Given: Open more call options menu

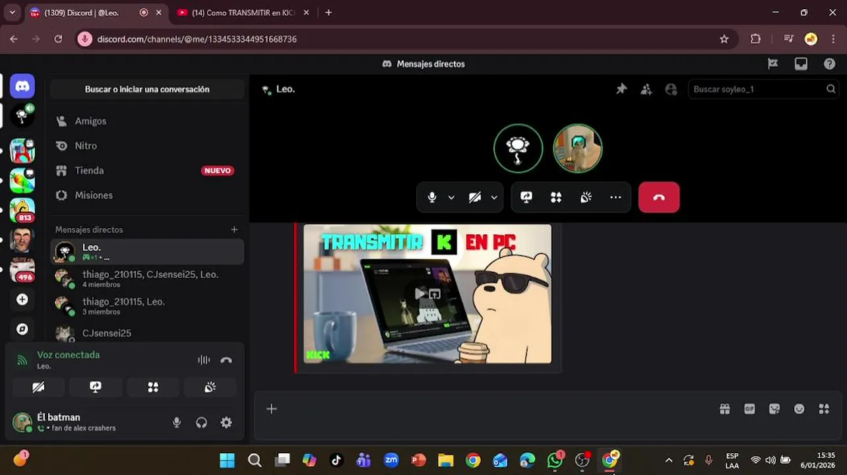Looking at the screenshot, I should point(615,197).
